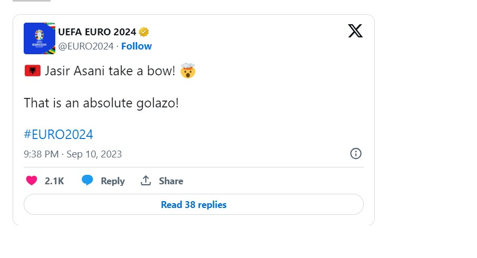477x258 pixels.
Task: Click the exploding head emoji
Action: [x=188, y=71]
